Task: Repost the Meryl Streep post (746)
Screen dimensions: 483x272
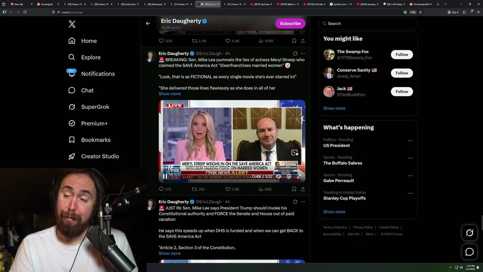Action: point(198,189)
